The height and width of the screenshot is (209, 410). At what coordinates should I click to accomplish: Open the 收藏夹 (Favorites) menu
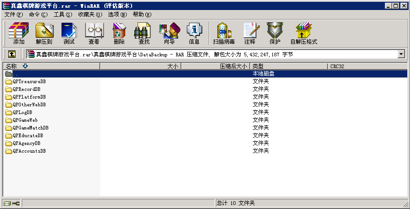89,15
